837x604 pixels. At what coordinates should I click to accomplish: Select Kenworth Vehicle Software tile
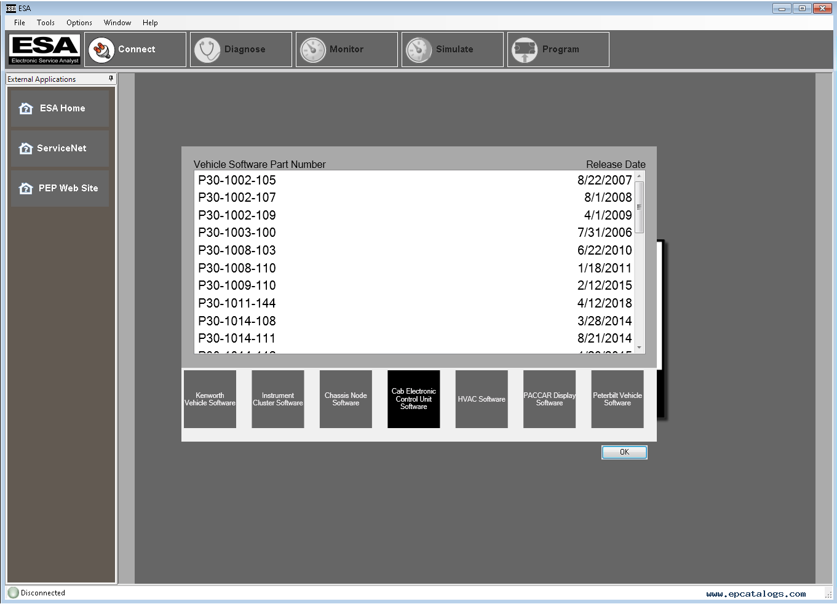point(210,399)
